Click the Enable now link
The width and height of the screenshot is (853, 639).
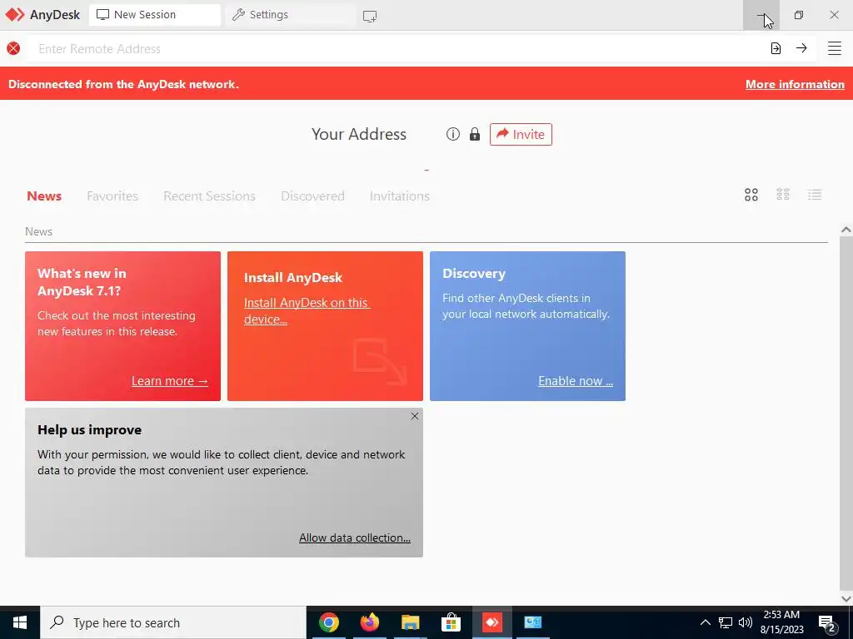point(576,381)
